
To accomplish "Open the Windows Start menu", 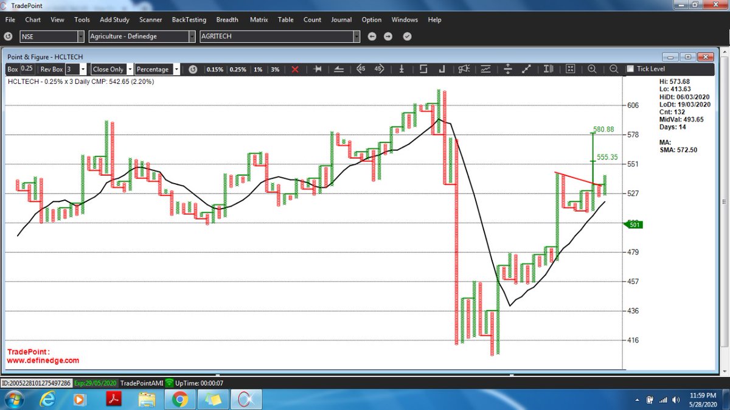I will point(14,400).
